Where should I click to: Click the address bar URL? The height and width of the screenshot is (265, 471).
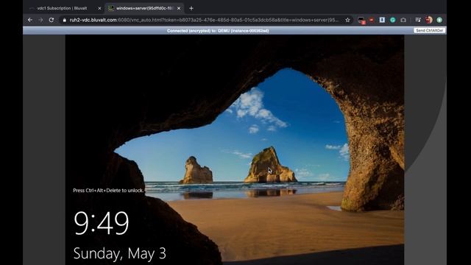(204, 20)
